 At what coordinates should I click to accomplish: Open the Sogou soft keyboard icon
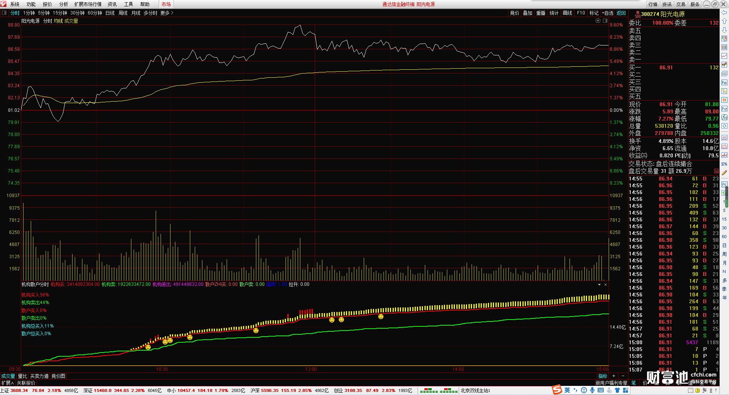click(x=601, y=390)
